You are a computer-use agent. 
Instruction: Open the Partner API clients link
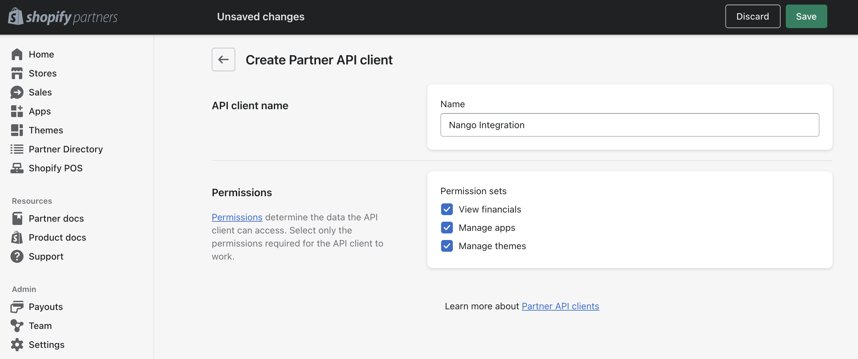[560, 306]
